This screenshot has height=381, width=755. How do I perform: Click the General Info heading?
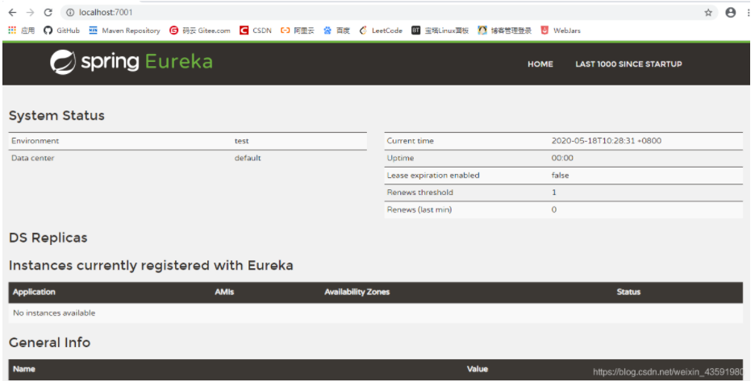pyautogui.click(x=49, y=342)
